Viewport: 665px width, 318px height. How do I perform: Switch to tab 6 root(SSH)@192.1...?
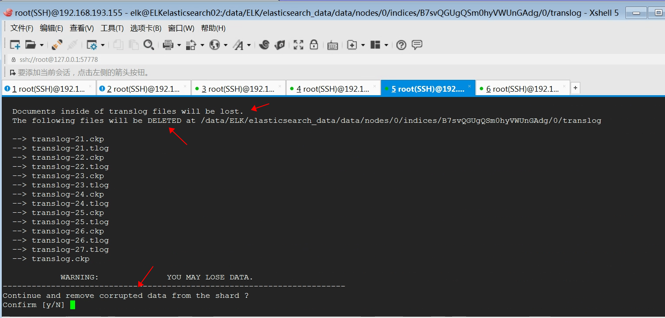click(x=523, y=89)
